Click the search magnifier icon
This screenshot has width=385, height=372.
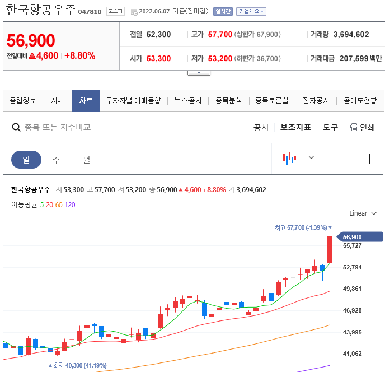point(16,127)
